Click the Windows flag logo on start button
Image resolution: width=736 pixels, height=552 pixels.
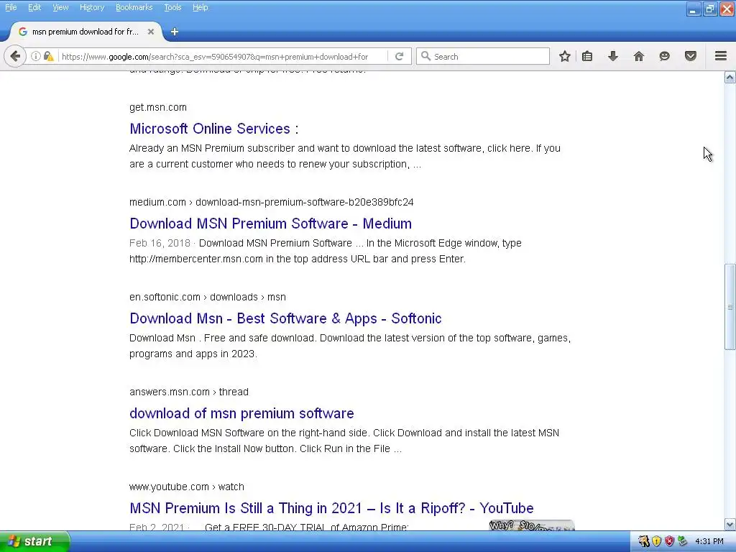tap(14, 541)
